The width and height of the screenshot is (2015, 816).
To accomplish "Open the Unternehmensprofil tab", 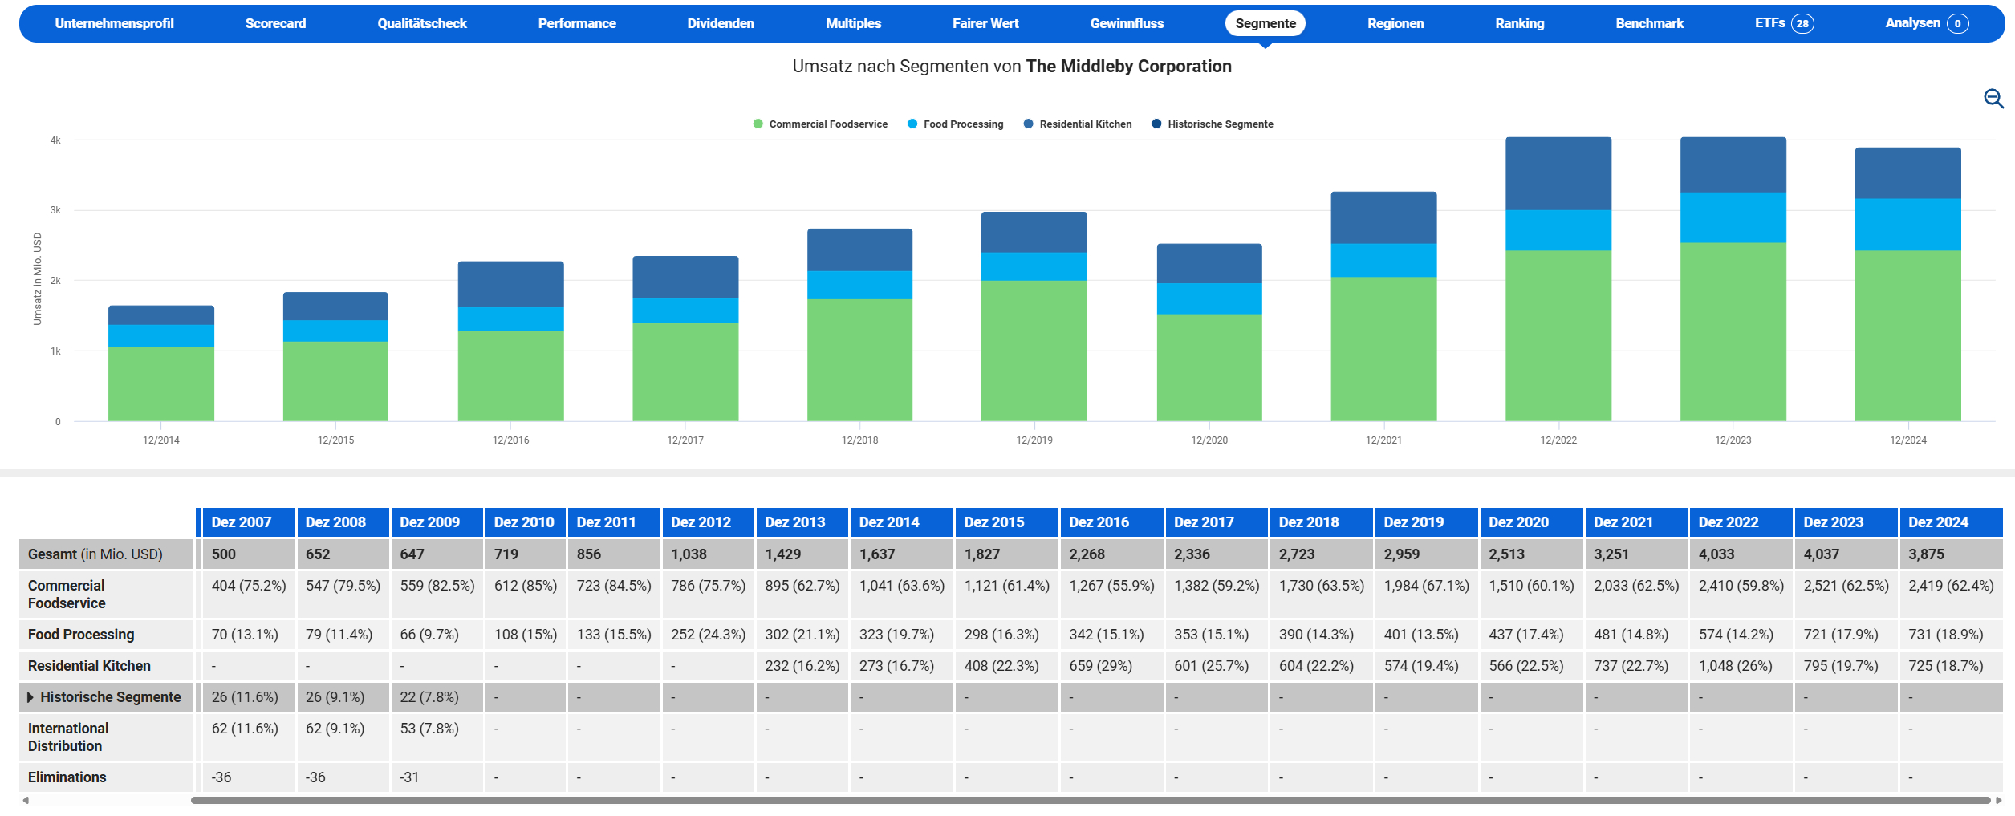I will click(x=114, y=23).
